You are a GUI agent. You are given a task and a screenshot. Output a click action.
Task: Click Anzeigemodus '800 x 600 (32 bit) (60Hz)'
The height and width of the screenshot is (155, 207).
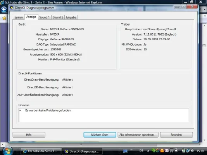[x=66, y=55]
